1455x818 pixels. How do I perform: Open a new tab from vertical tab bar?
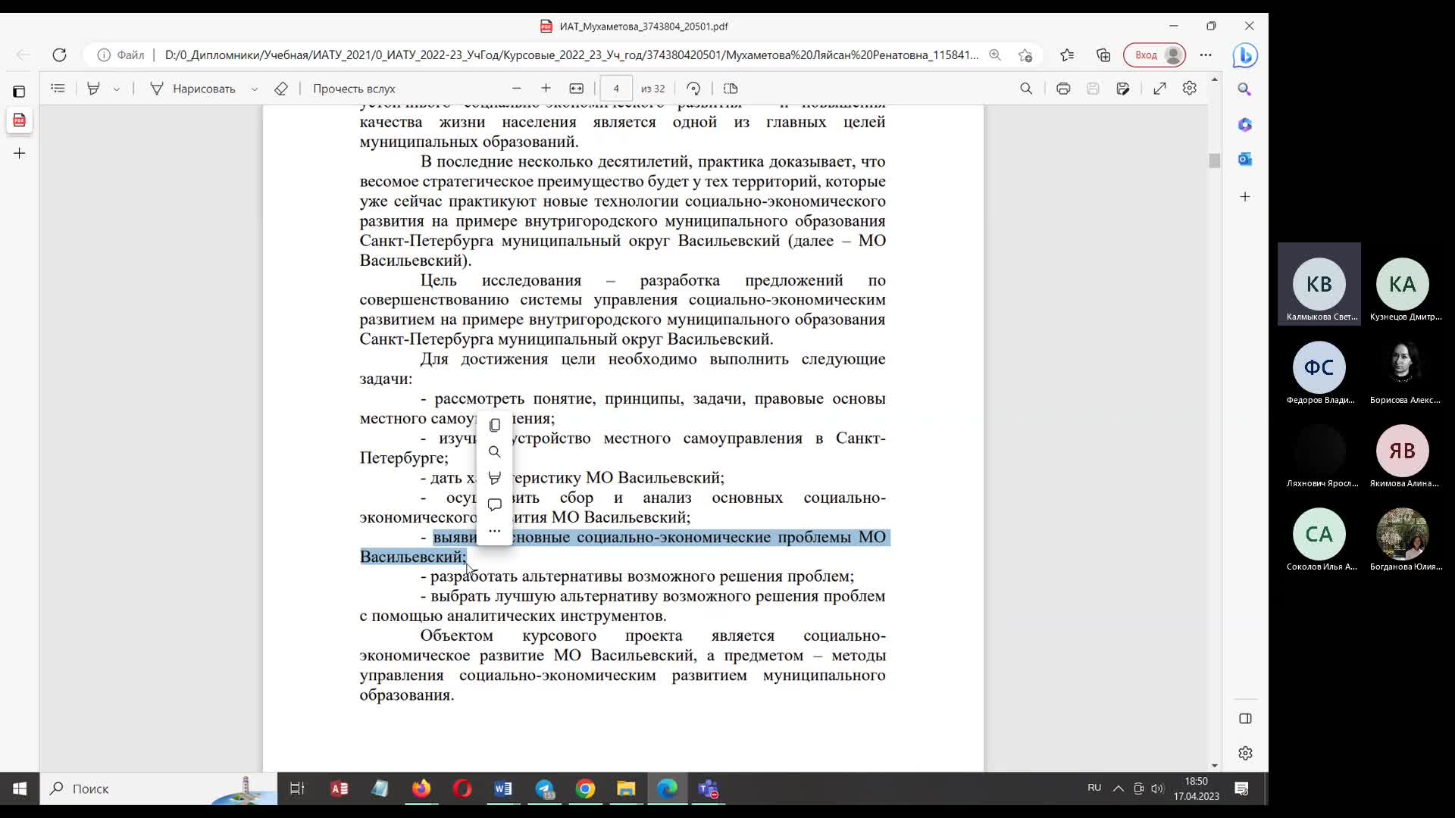[19, 153]
